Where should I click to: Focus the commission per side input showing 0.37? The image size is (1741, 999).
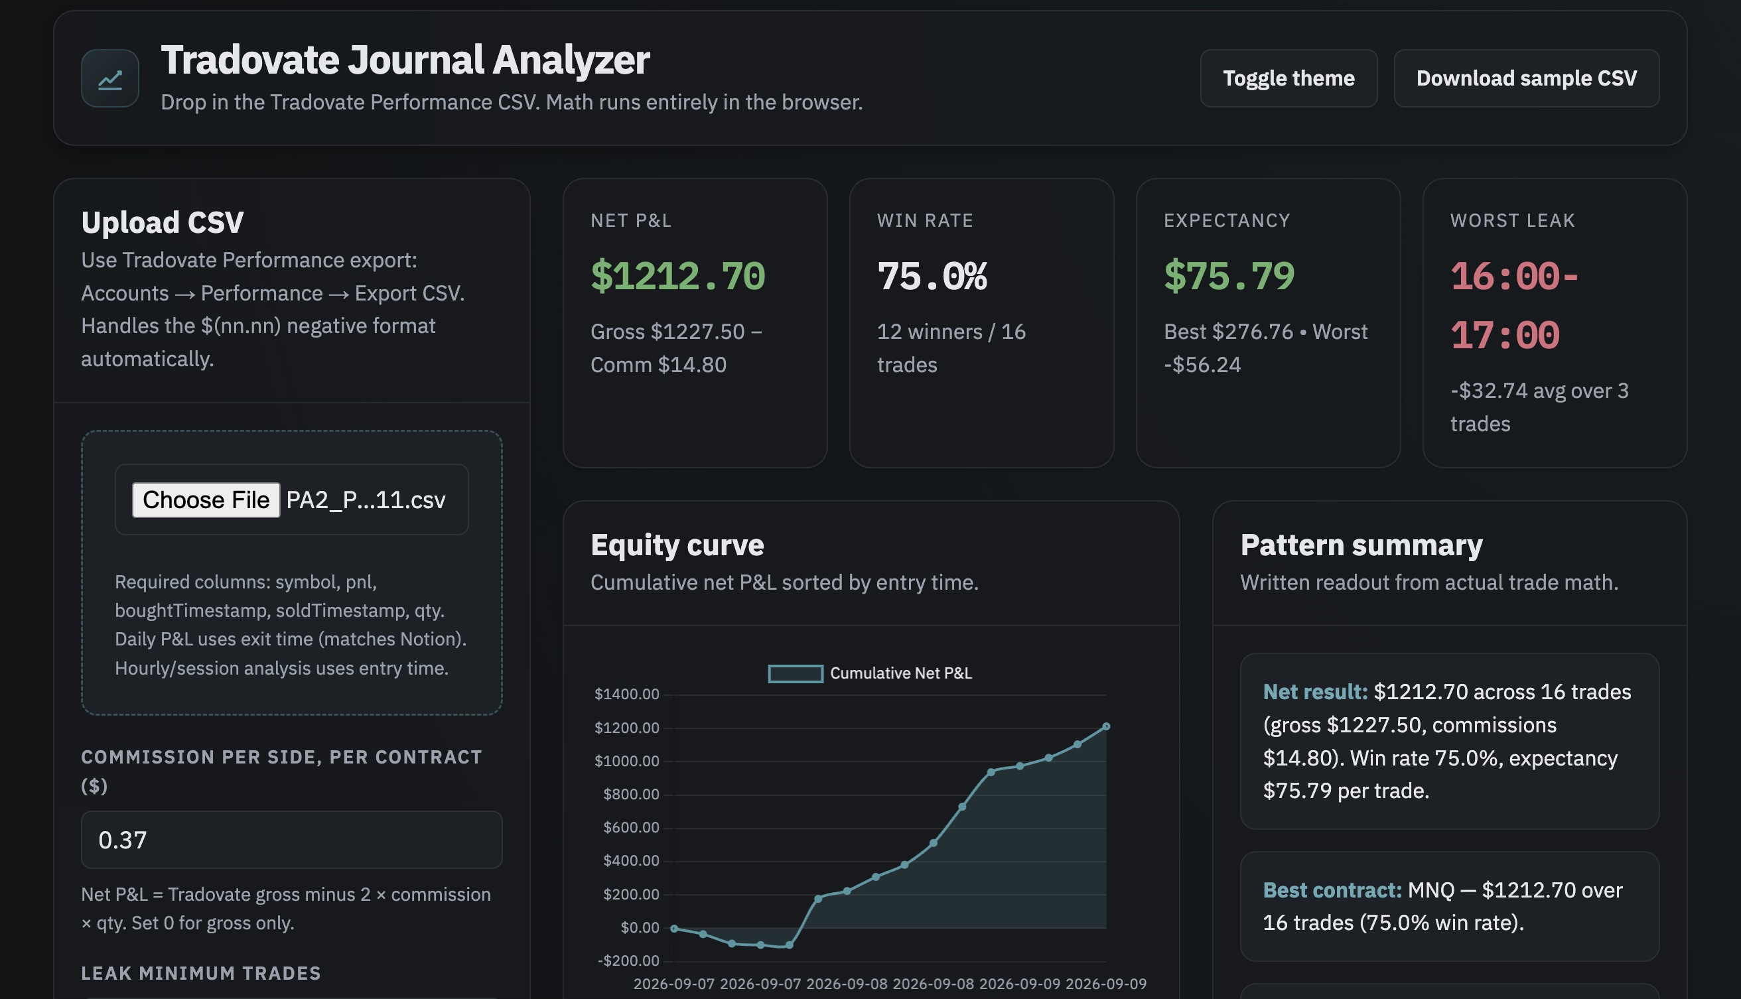(x=292, y=840)
